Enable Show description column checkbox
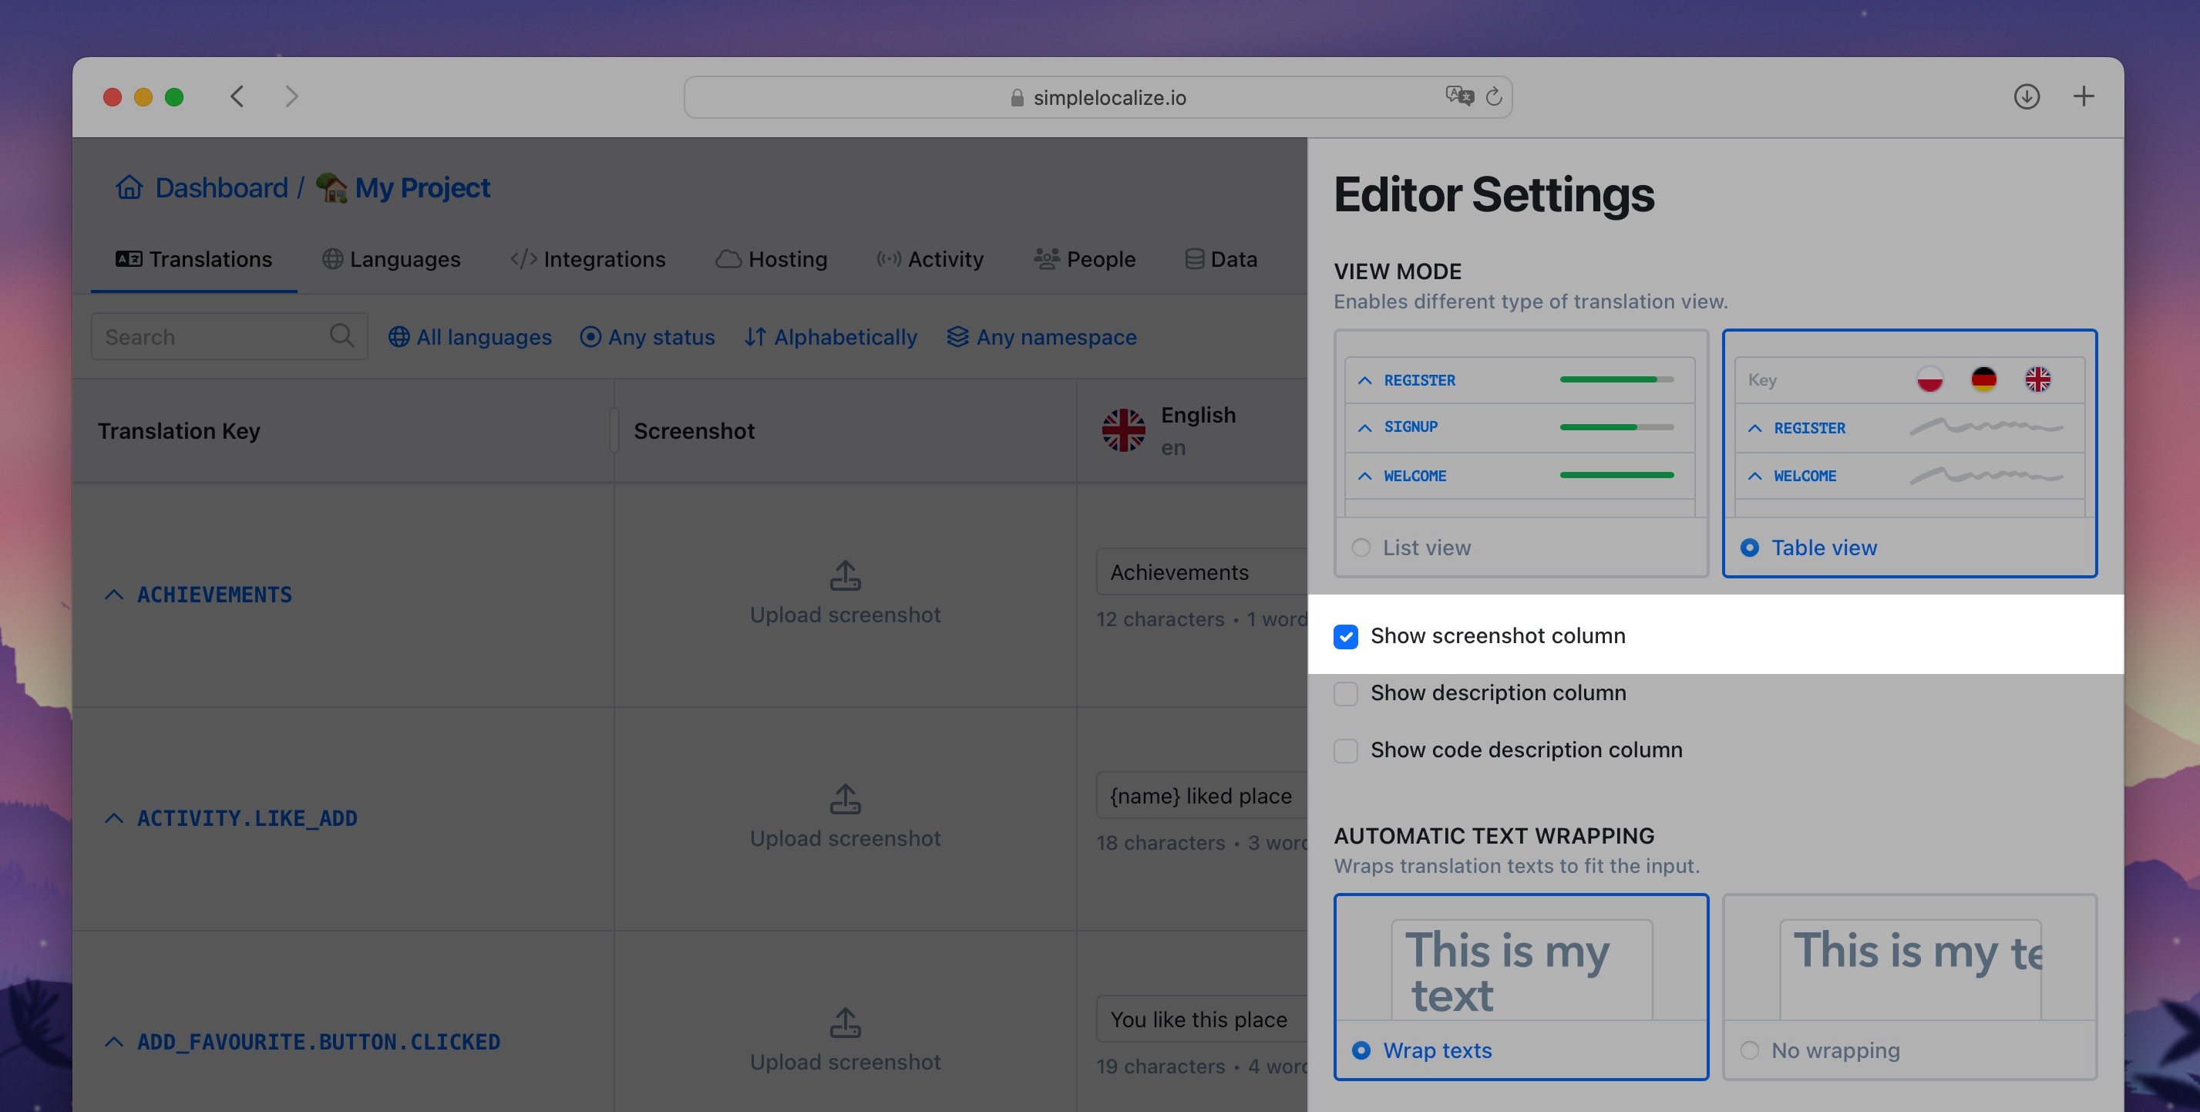Viewport: 2200px width, 1112px height. click(1345, 693)
